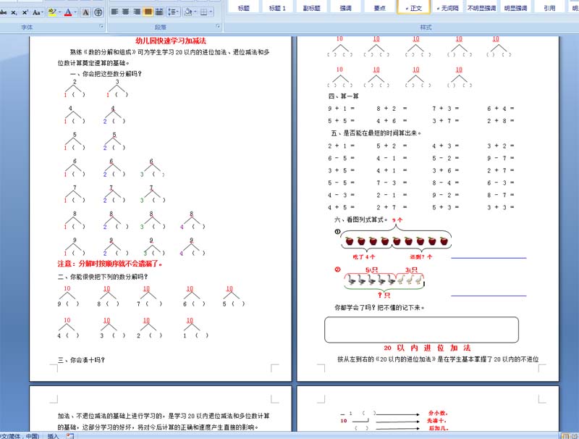Click the red label 吃了 4 个
Screen dimensions: 579x439
364,257
